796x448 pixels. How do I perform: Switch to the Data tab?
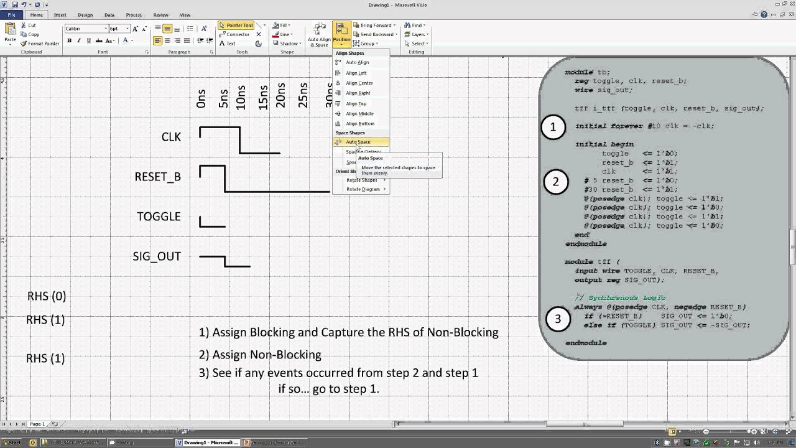[109, 15]
